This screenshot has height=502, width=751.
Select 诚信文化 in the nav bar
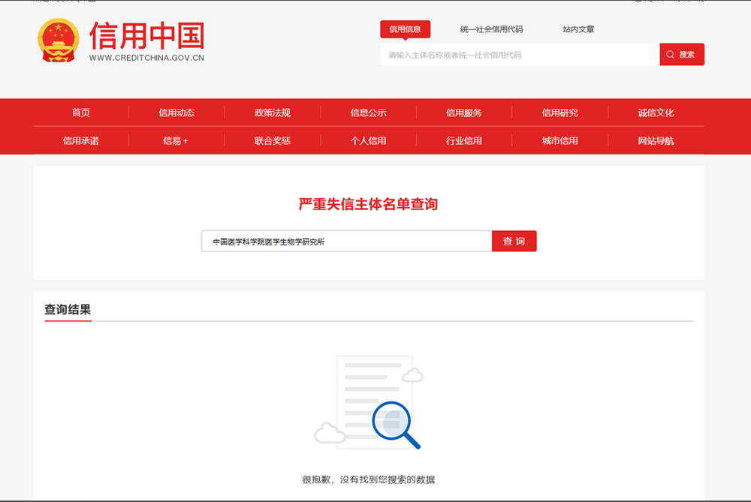coord(656,113)
